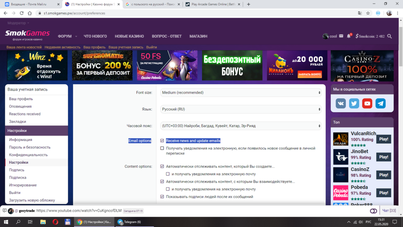Click the site search magnifier icon
Screen dimensions: 403x227
pyautogui.click(x=390, y=36)
